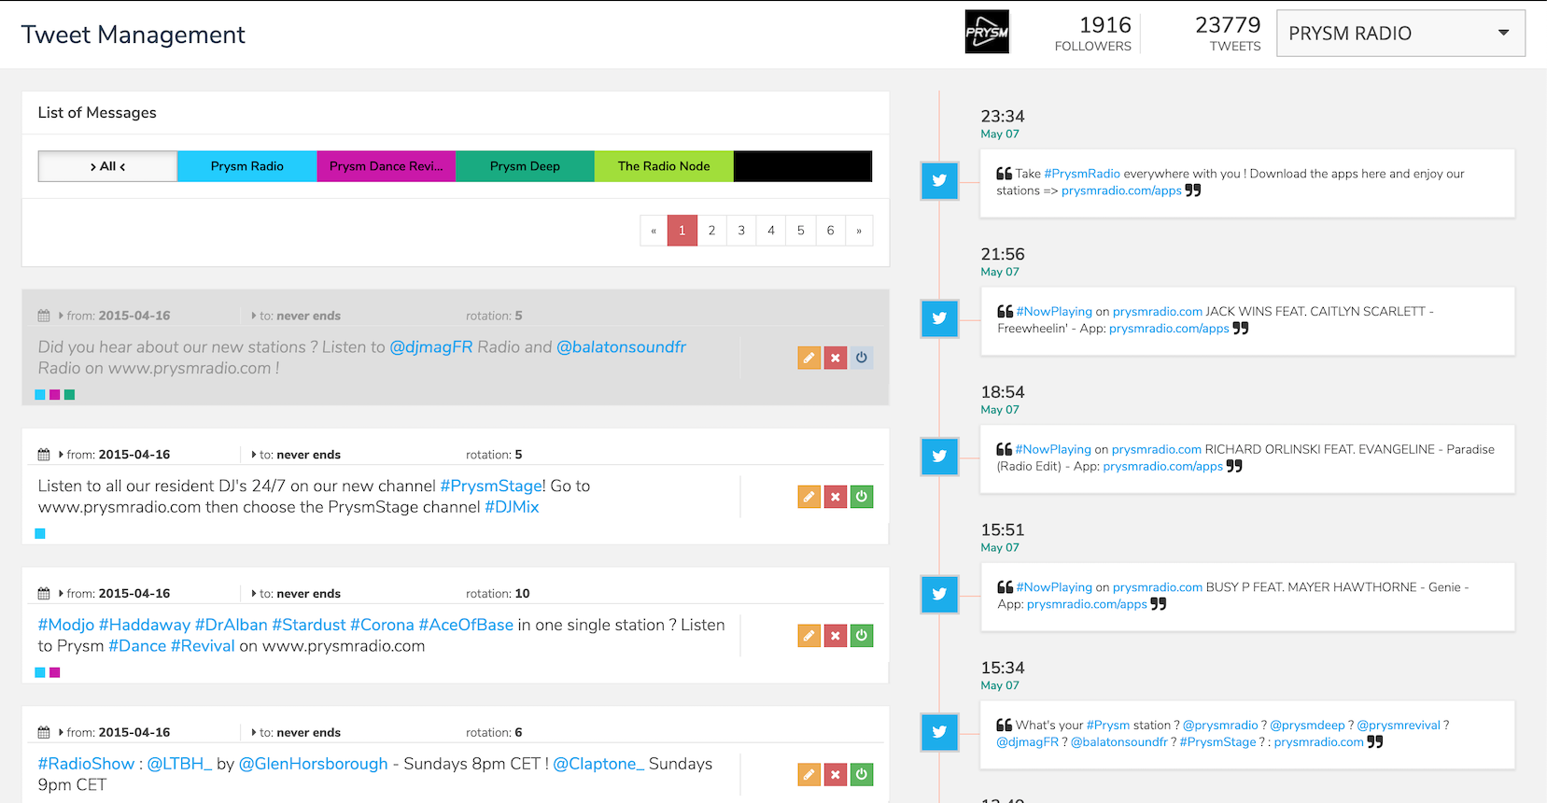Go to page 5 of messages

(x=800, y=231)
